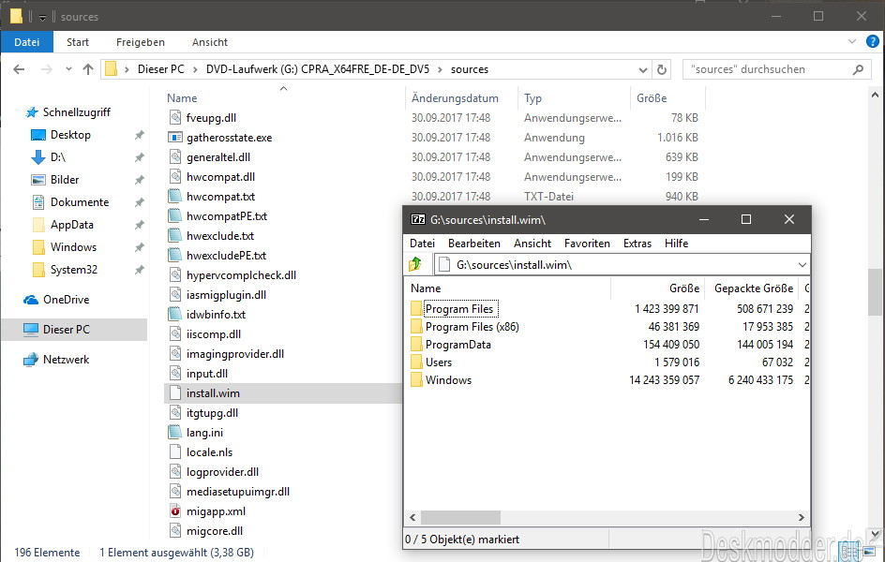Open the Extras menu in 7-Zip

[x=637, y=243]
